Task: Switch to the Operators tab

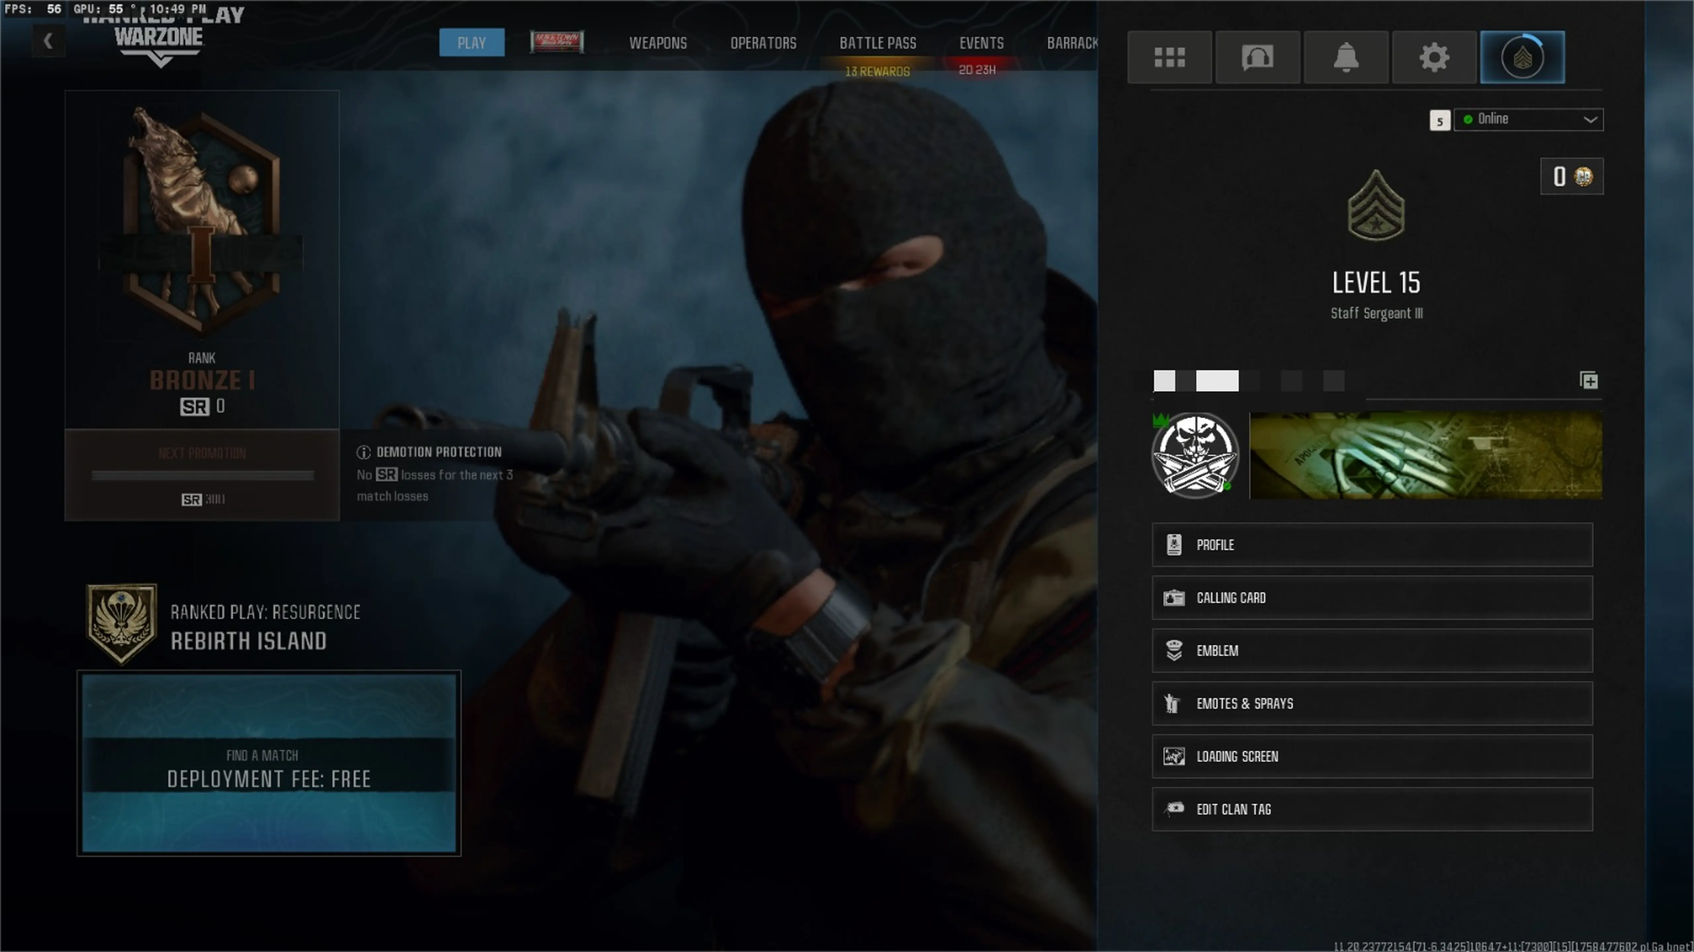Action: point(763,43)
